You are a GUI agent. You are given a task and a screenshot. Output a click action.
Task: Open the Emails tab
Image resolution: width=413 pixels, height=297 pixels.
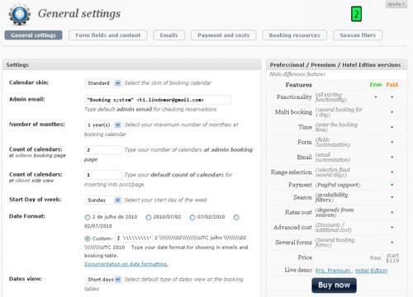[169, 35]
